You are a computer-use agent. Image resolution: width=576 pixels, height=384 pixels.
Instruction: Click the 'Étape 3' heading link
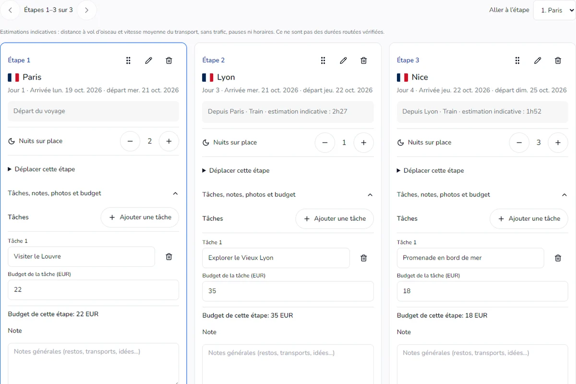pos(408,60)
